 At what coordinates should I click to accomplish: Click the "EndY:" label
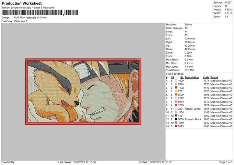tap(169, 56)
